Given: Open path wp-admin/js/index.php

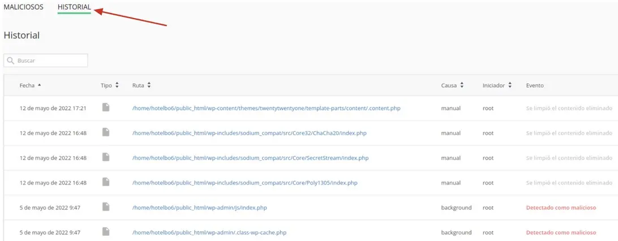Looking at the screenshot, I should pyautogui.click(x=199, y=208).
